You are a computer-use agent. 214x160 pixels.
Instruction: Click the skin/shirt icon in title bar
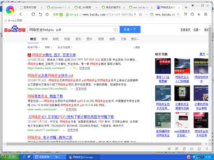[193, 5]
